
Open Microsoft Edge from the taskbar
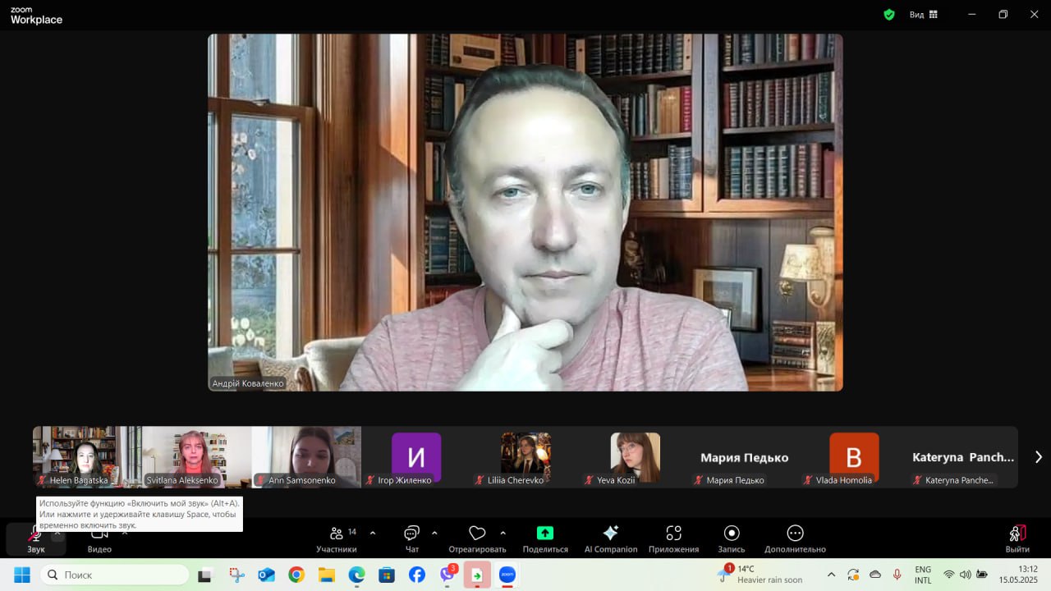click(x=356, y=575)
